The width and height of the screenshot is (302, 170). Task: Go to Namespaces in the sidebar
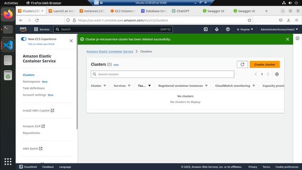[x=32, y=82]
